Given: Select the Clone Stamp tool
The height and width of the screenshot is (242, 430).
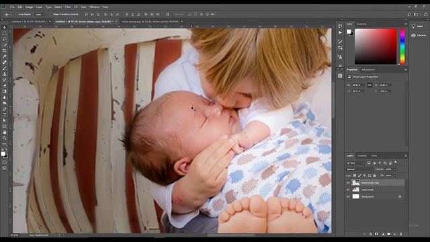Looking at the screenshot, I should pyautogui.click(x=5, y=74).
